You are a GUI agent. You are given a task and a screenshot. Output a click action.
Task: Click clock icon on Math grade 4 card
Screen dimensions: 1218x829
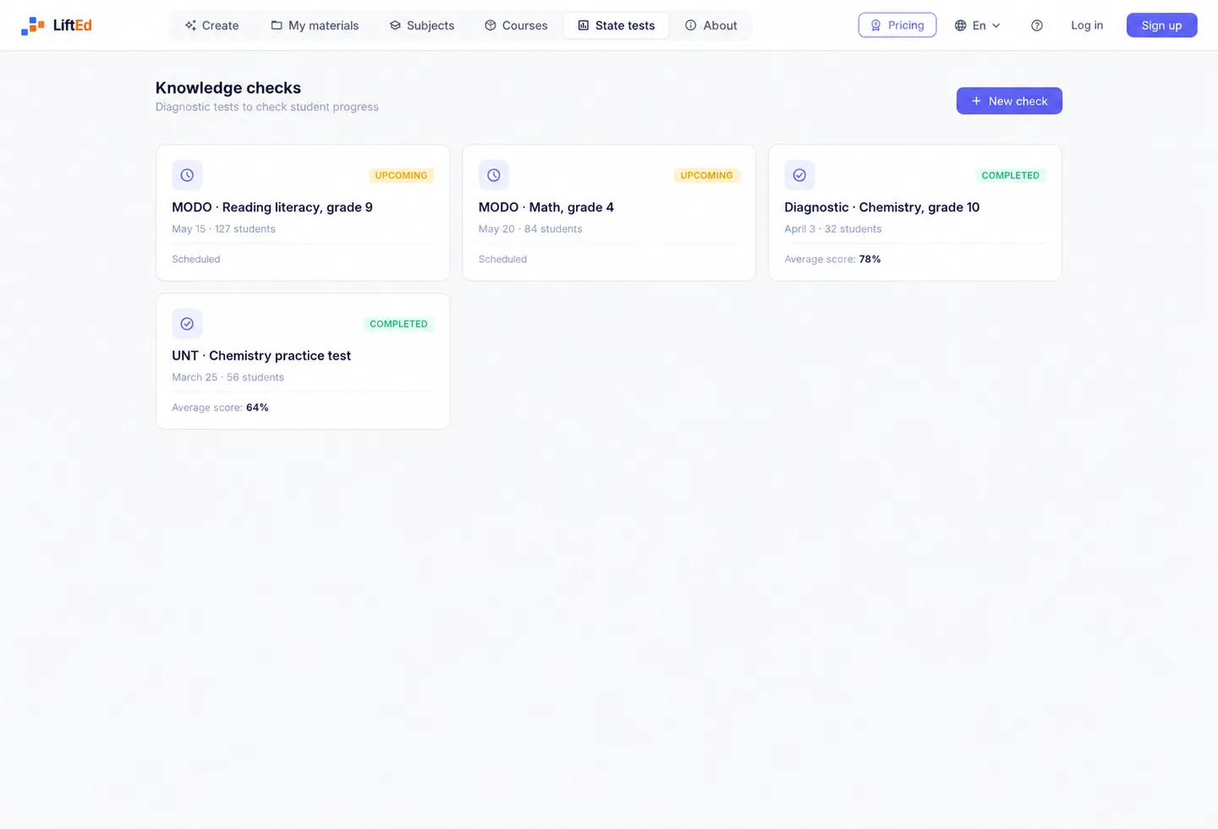[494, 175]
